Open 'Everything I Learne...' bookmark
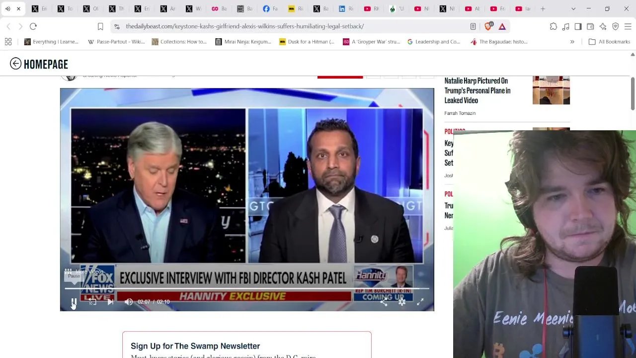Viewport: 636px width, 358px height. [51, 42]
